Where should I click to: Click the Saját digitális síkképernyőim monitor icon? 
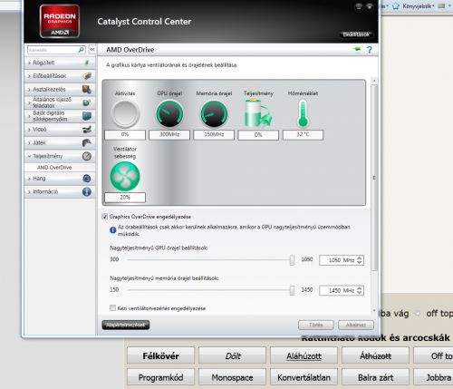point(87,116)
